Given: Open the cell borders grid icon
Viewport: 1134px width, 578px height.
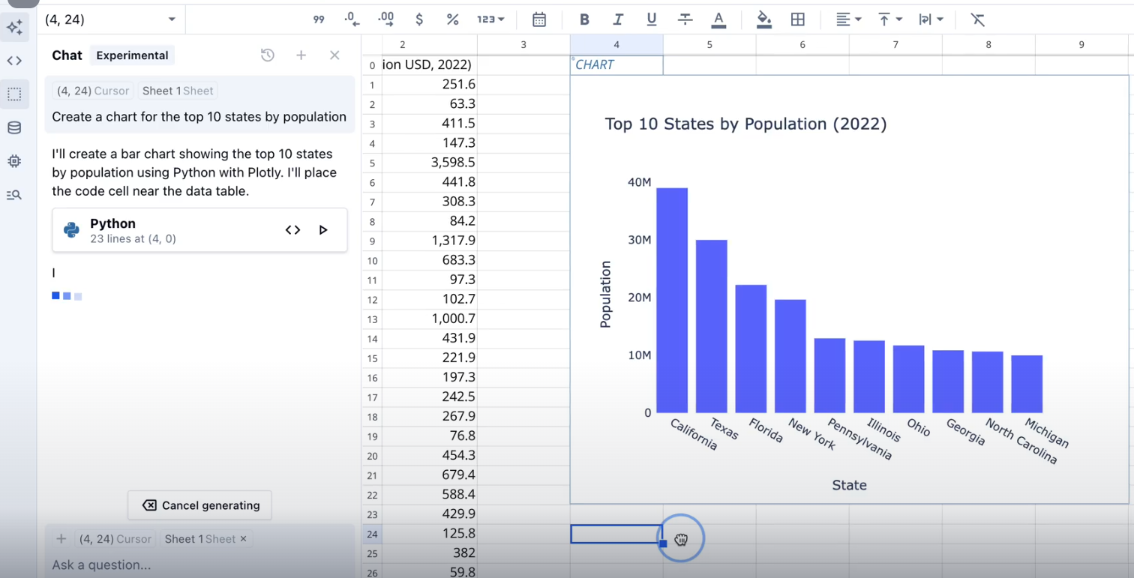Looking at the screenshot, I should [x=798, y=19].
